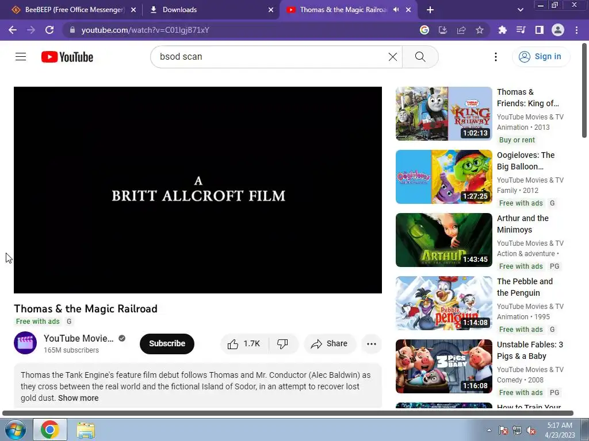589x441 pixels.
Task: Click the address bar URL
Action: tap(146, 30)
